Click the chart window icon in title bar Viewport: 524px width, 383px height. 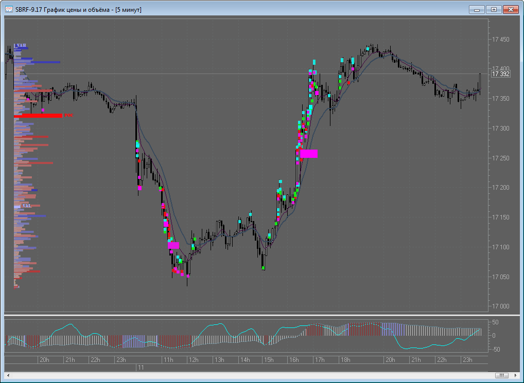(x=9, y=9)
